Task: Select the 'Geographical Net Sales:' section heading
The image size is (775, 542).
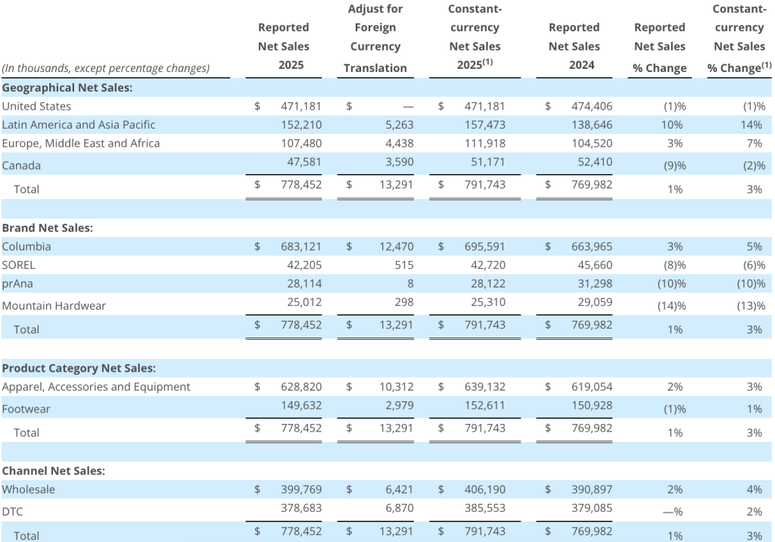Action: pyautogui.click(x=67, y=88)
